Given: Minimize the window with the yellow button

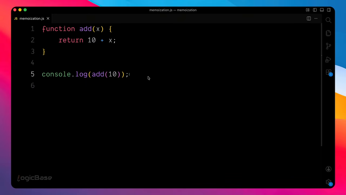Looking at the screenshot, I should [x=20, y=10].
